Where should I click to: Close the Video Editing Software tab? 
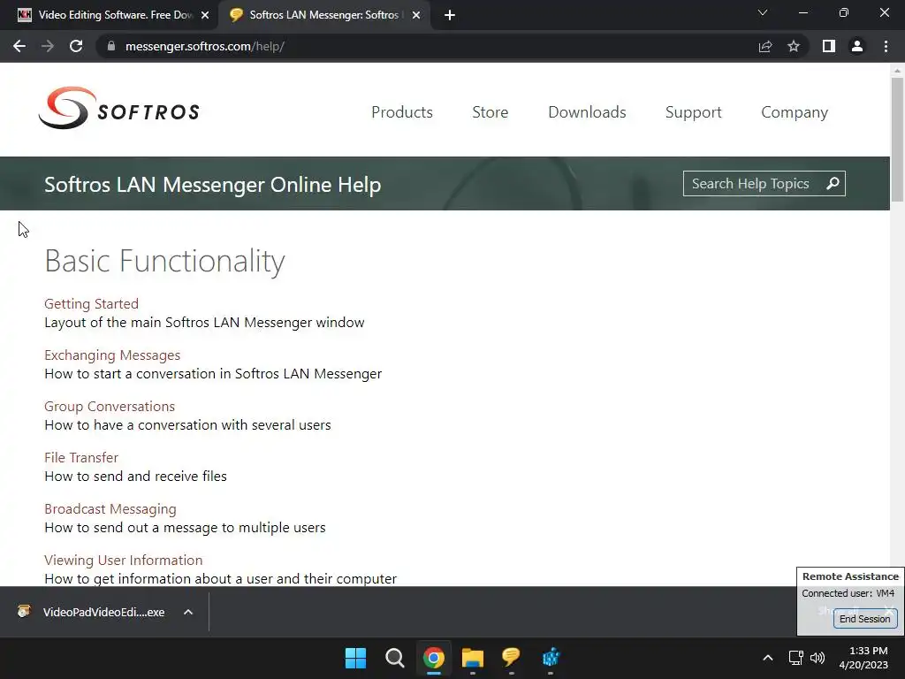click(205, 15)
